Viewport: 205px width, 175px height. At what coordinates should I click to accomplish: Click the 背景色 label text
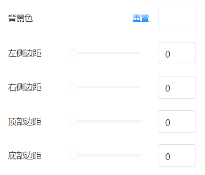point(20,18)
